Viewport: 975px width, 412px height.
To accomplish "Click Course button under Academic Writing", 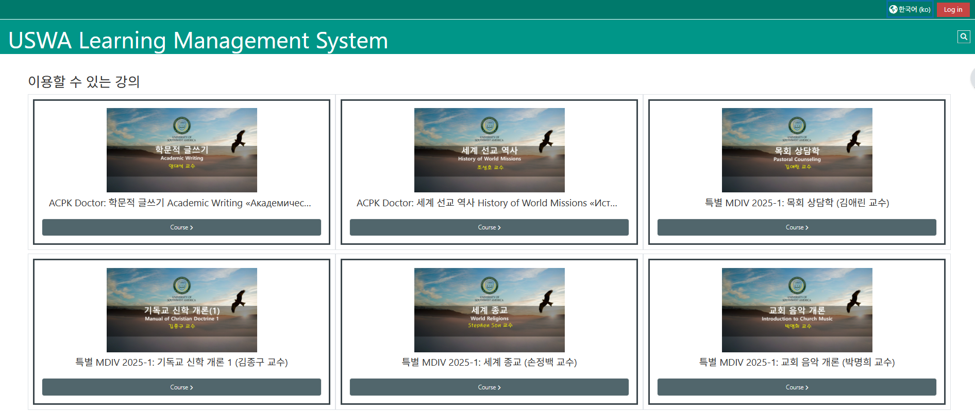I will [x=181, y=227].
